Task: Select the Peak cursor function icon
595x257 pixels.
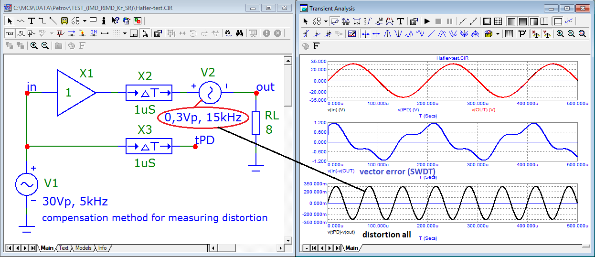Action: tap(387, 33)
